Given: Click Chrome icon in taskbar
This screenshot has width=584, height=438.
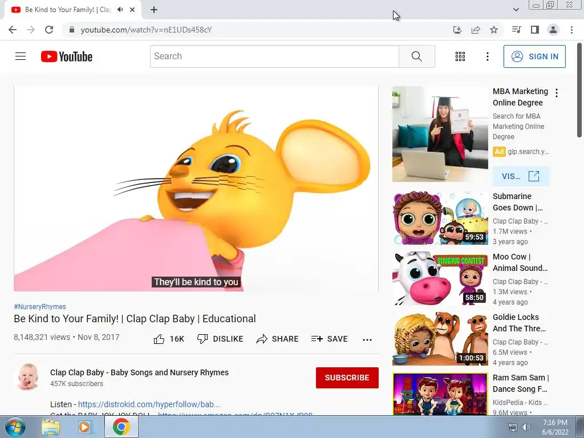Looking at the screenshot, I should [121, 427].
